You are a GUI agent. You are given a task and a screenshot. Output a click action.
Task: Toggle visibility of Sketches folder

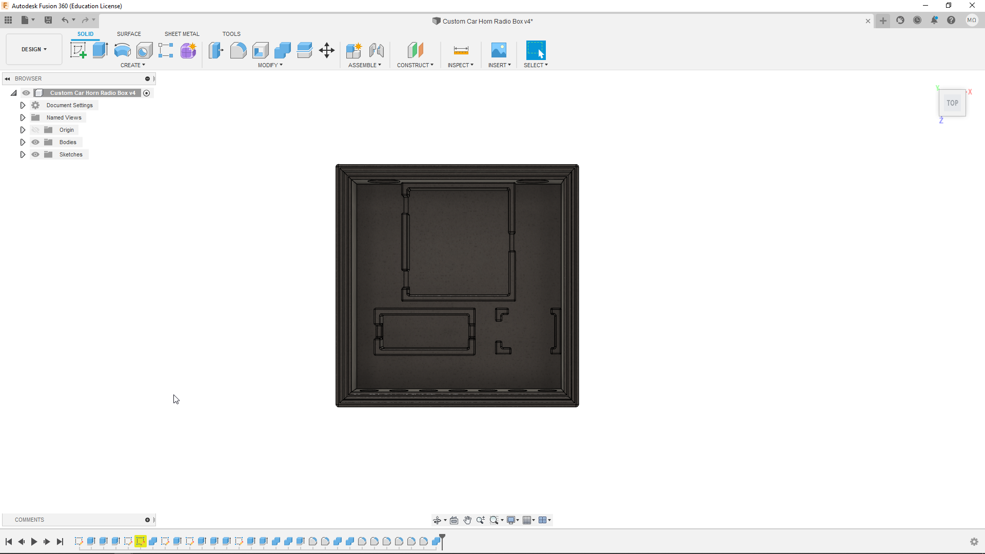35,154
